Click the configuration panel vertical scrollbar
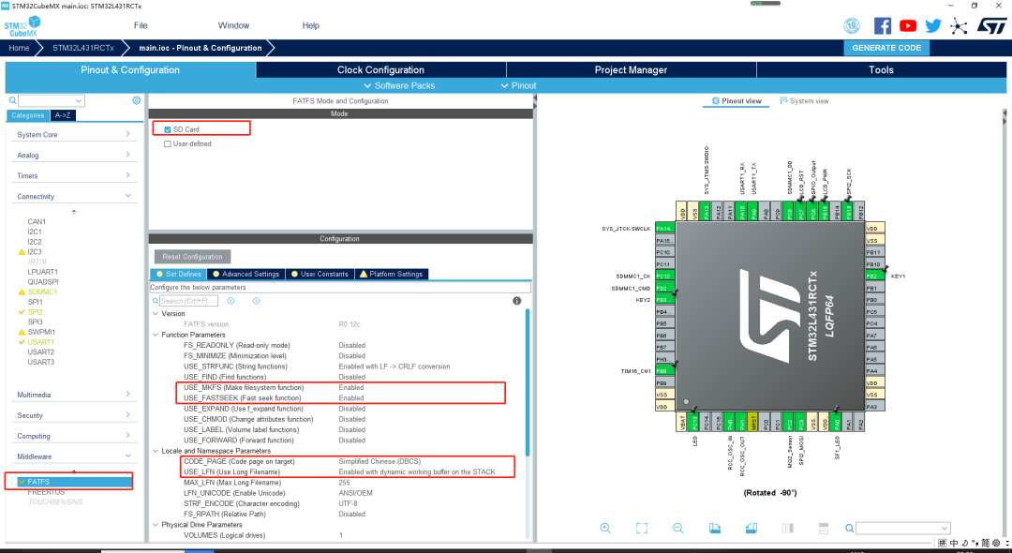 click(x=528, y=384)
